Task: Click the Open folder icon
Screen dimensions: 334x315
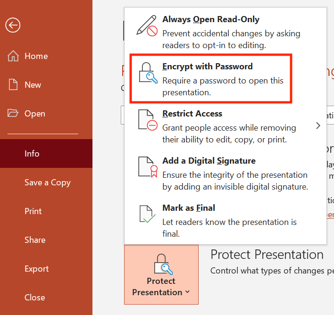Action: coord(13,113)
